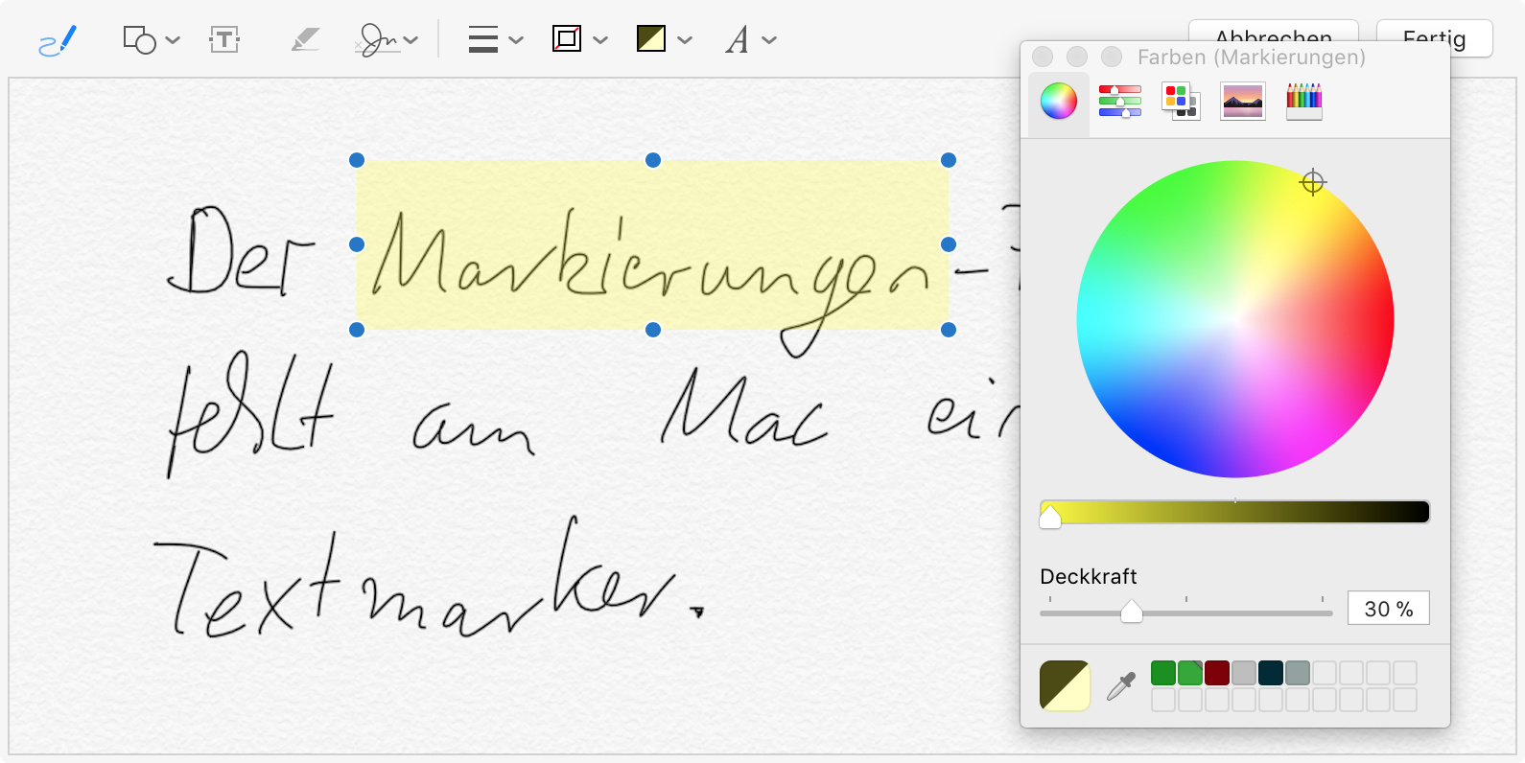Image resolution: width=1525 pixels, height=763 pixels.
Task: Select the highlighter eraser tool icon
Action: pos(305,40)
